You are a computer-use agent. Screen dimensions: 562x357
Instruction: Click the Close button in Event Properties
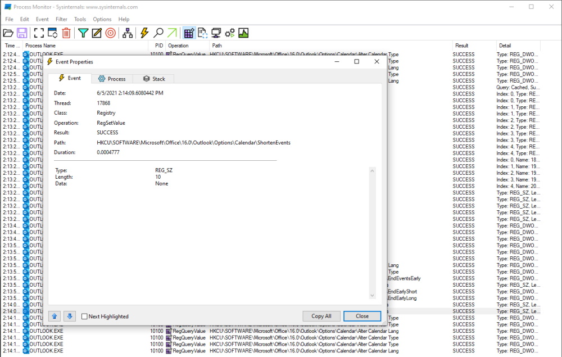tap(362, 316)
